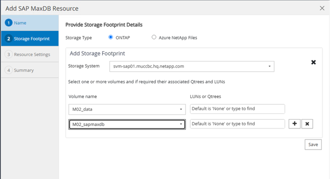This screenshot has width=330, height=179.
Task: Focus LUNs or Qtrees field for M02_data
Action: pos(237,109)
